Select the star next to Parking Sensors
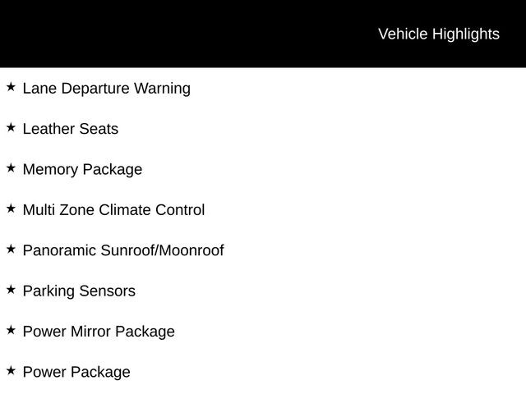The image size is (526, 394). (11, 290)
